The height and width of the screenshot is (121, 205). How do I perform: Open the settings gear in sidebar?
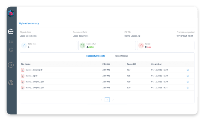pos(11,65)
